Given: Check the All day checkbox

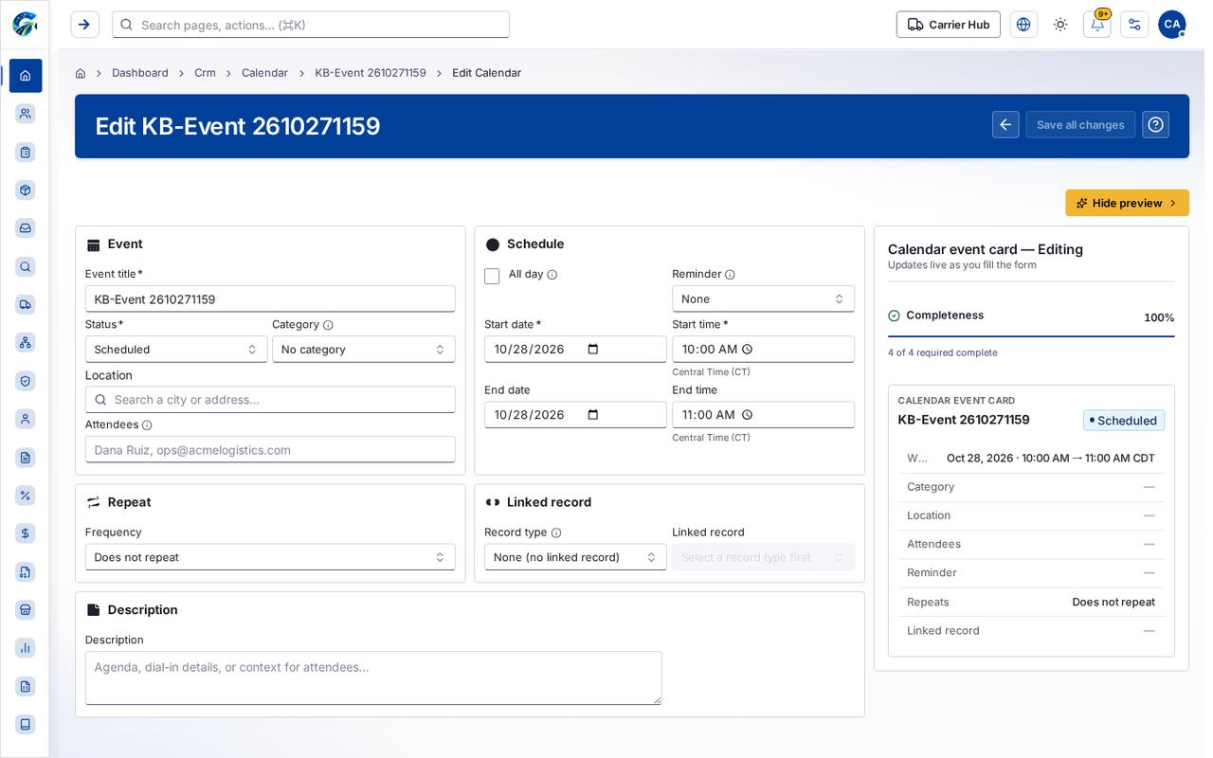Looking at the screenshot, I should point(492,276).
